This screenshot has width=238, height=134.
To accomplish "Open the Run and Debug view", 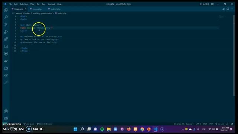I will click(6, 32).
